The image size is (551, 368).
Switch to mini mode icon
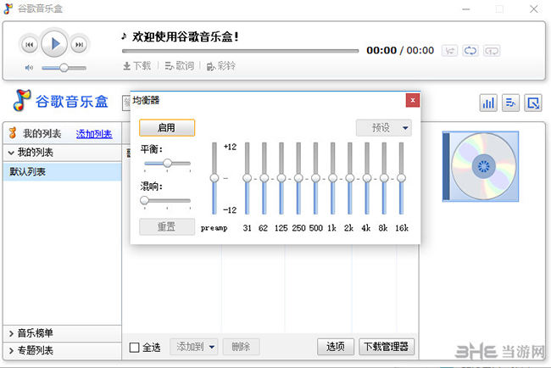point(533,103)
